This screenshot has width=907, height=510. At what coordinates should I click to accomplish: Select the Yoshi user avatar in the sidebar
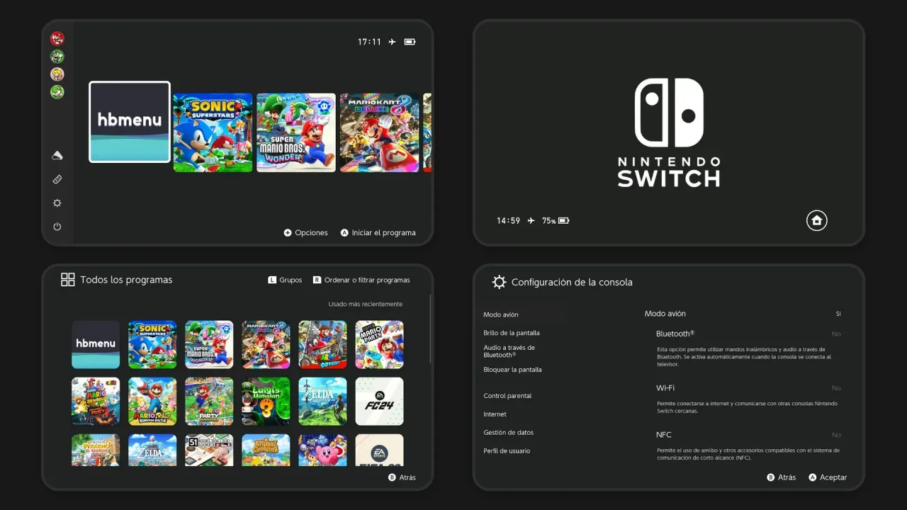tap(57, 91)
